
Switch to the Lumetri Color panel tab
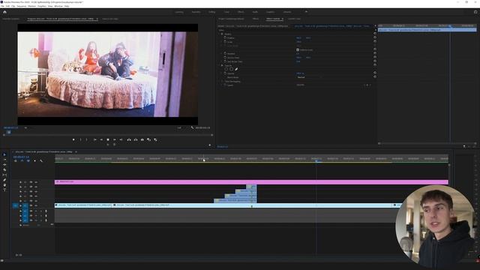tap(294, 19)
